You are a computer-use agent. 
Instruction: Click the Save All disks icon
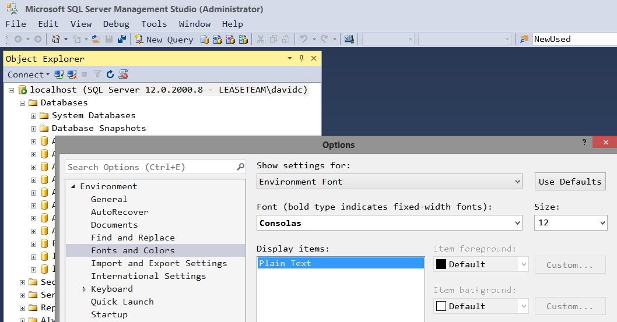click(122, 39)
